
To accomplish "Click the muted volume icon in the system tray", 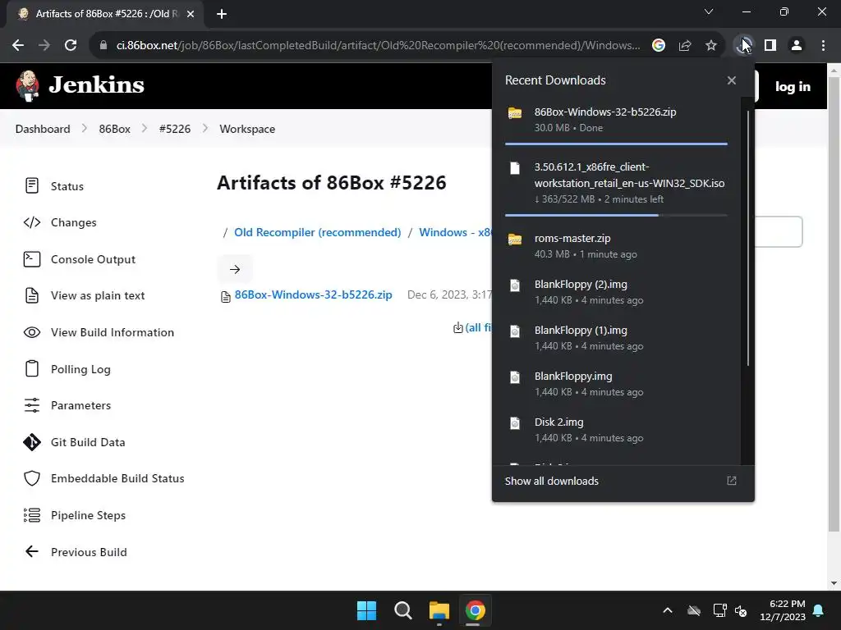I will point(741,610).
